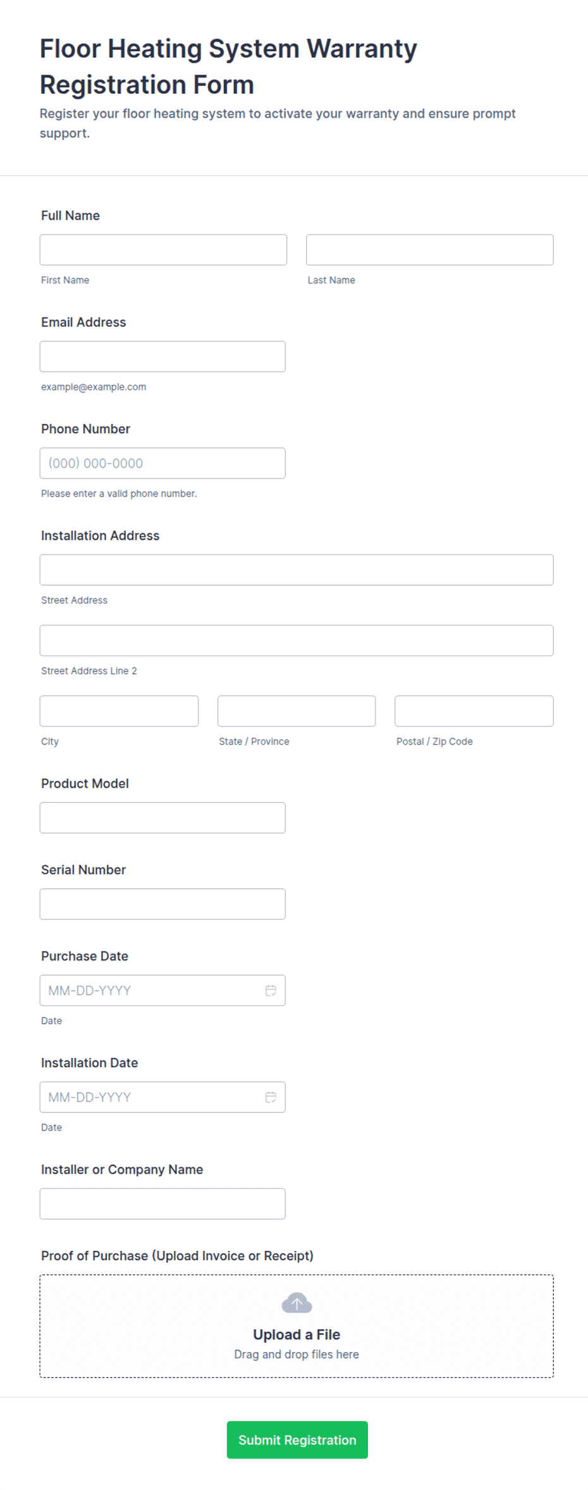Screen dimensions: 588x1490
Task: Click the First Name input field
Action: pos(163,250)
